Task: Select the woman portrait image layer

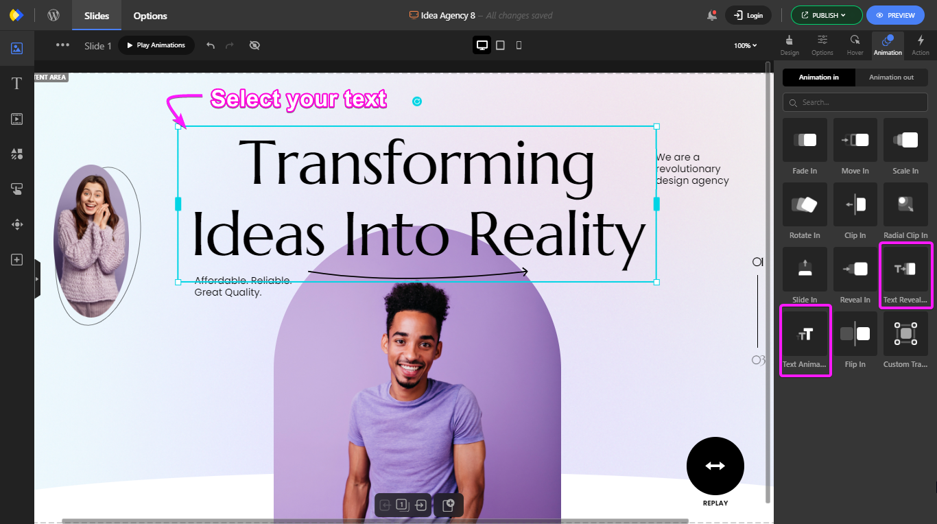Action: tap(91, 241)
